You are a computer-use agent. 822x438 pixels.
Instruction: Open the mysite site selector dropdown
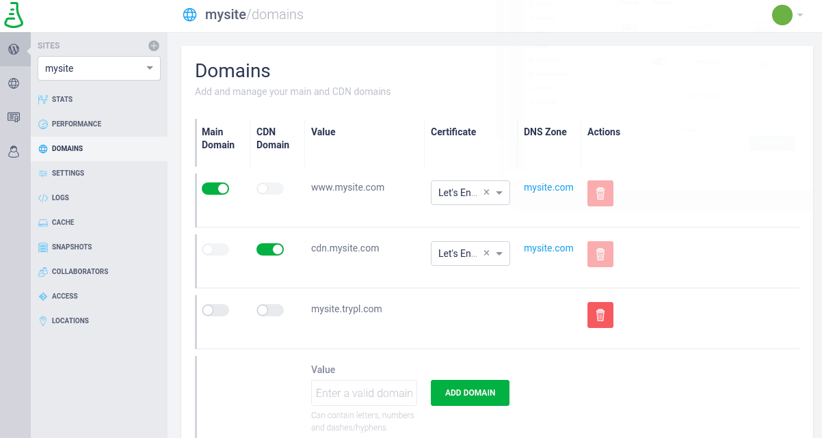pyautogui.click(x=99, y=68)
